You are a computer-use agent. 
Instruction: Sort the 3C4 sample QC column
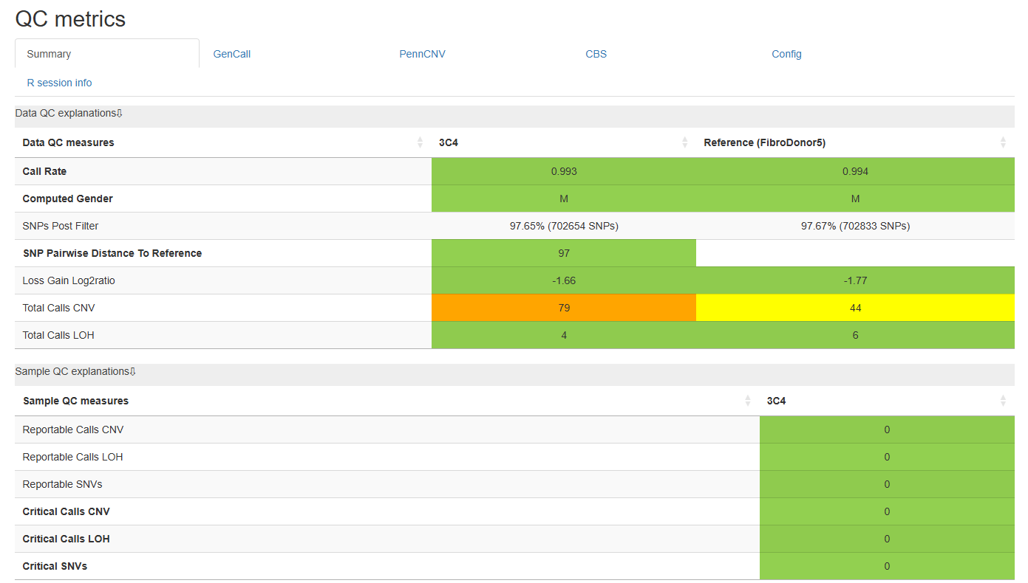[887, 401]
